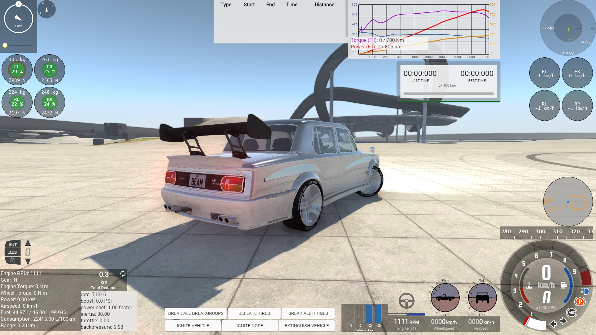Click the Roll indicator gauge
The image size is (596, 335).
tap(482, 298)
